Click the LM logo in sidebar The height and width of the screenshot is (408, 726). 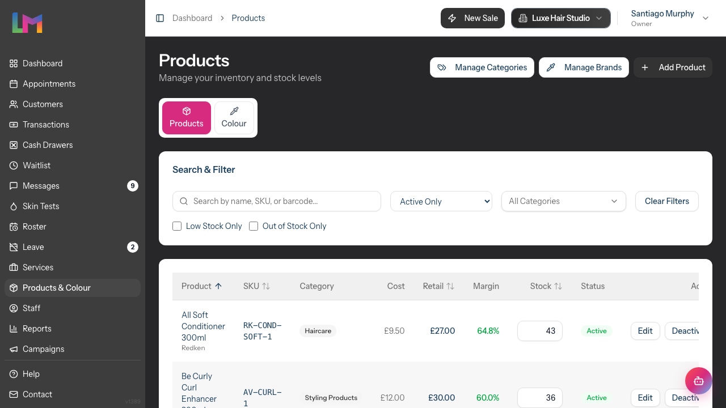(x=27, y=23)
